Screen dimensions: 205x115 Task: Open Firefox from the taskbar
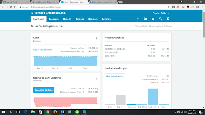[55, 112]
